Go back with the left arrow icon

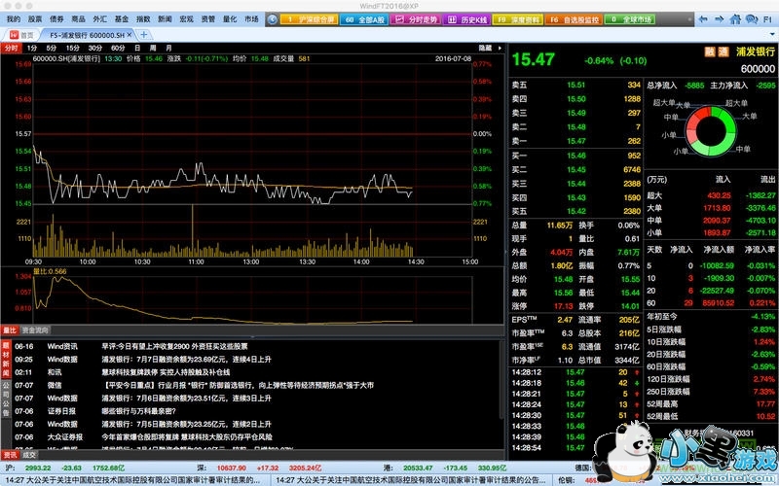[703, 19]
